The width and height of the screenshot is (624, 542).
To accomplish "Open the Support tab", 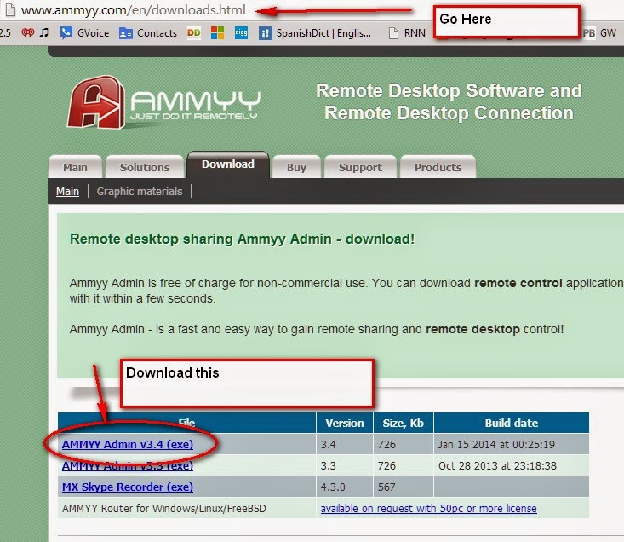I will [x=360, y=167].
